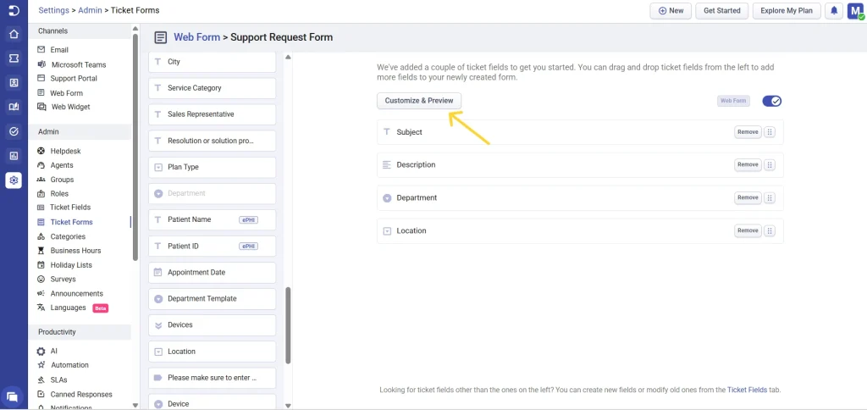Select Ticket Fields in Admin menu
Image resolution: width=867 pixels, height=410 pixels.
(x=69, y=208)
